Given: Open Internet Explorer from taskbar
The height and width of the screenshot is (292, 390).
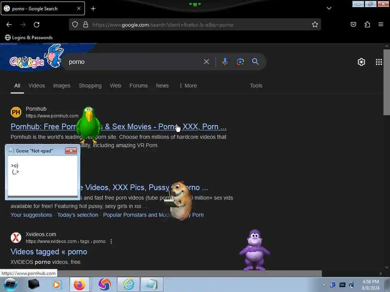Looking at the screenshot, I should coord(128,284).
